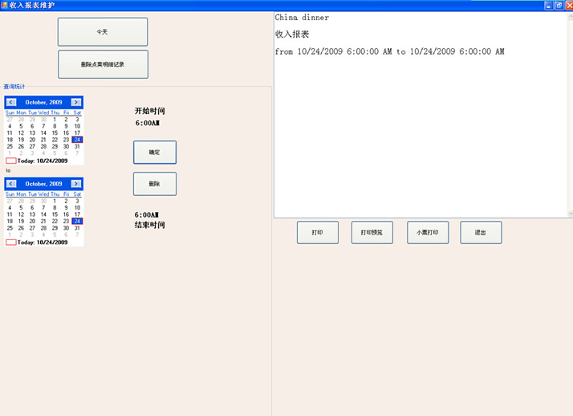Click the 退出 exit button

click(x=481, y=232)
